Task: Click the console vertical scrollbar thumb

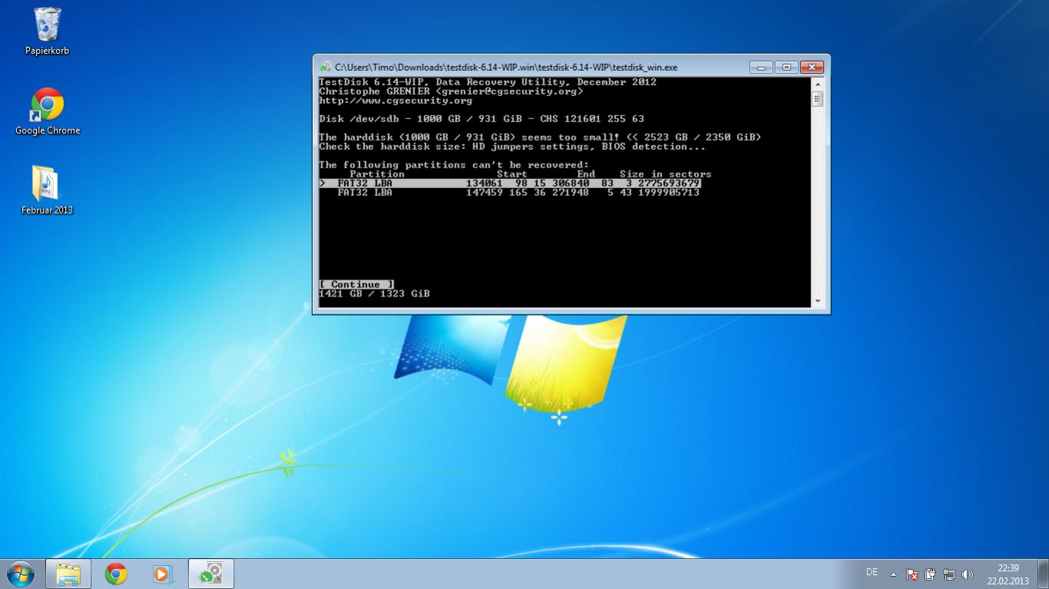Action: pyautogui.click(x=818, y=99)
